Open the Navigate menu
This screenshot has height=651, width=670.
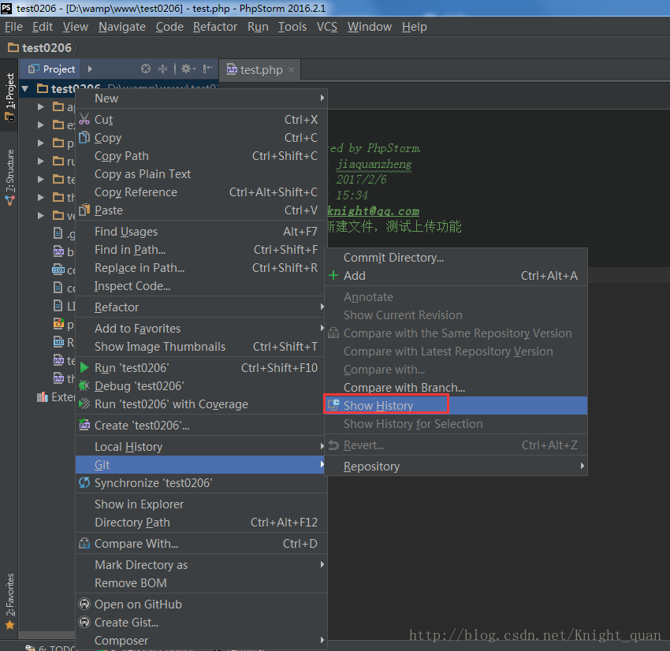click(x=121, y=27)
